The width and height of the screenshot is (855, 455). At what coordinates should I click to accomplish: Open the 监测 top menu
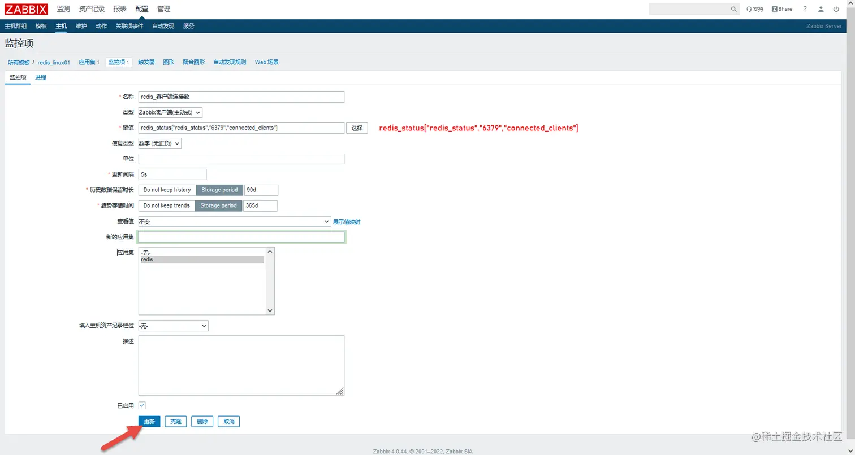(x=63, y=9)
